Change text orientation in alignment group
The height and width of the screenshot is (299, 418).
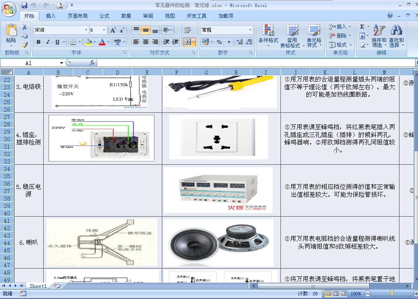166,30
